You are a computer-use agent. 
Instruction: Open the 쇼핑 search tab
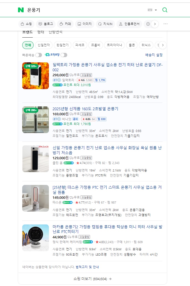point(26,24)
